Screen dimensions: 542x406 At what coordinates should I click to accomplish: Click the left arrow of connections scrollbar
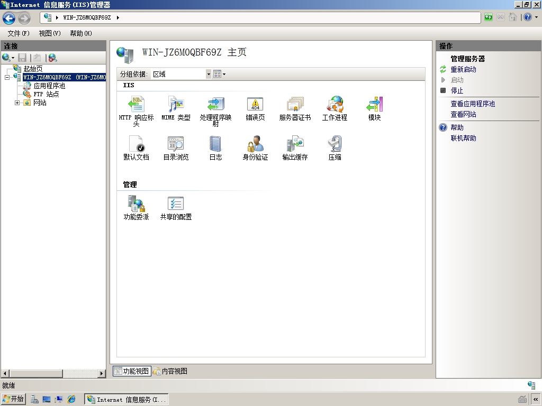[5, 373]
